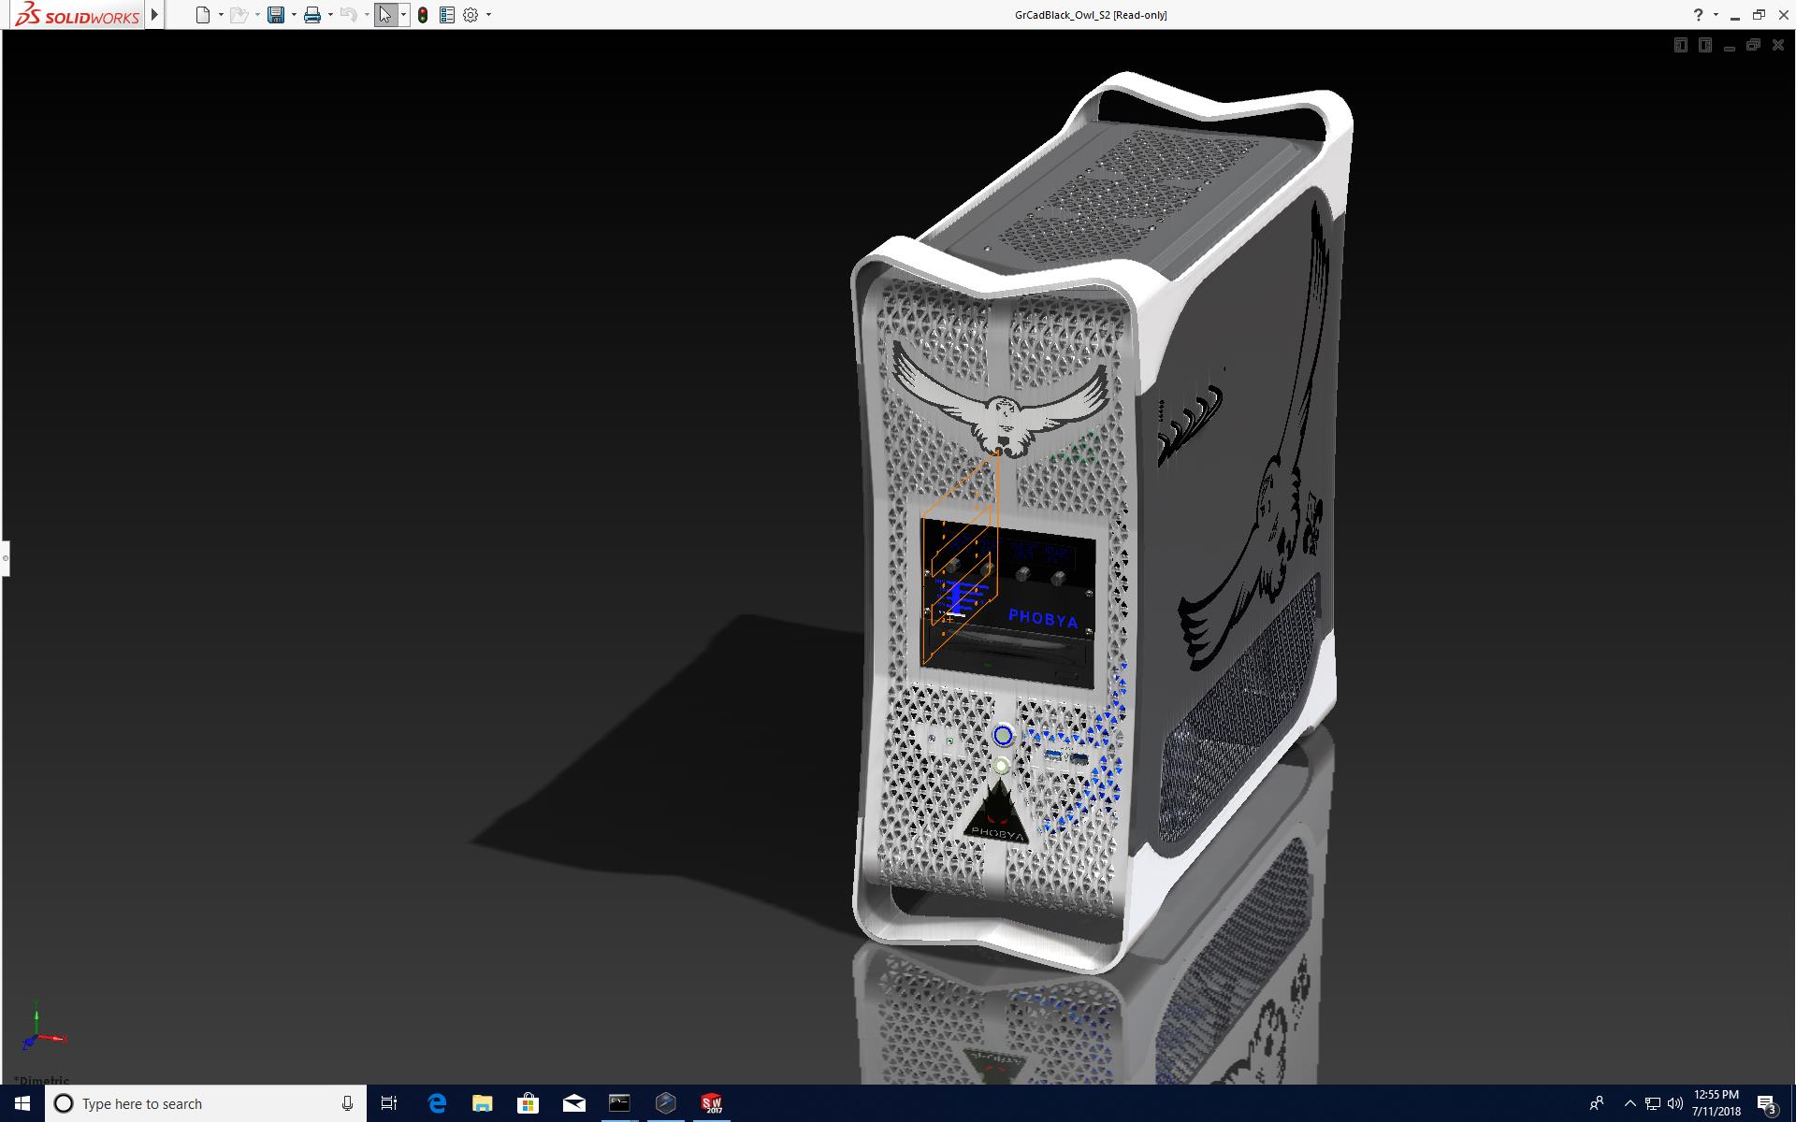This screenshot has width=1796, height=1122.
Task: Open the Help dropdown arrow
Action: (x=1716, y=15)
